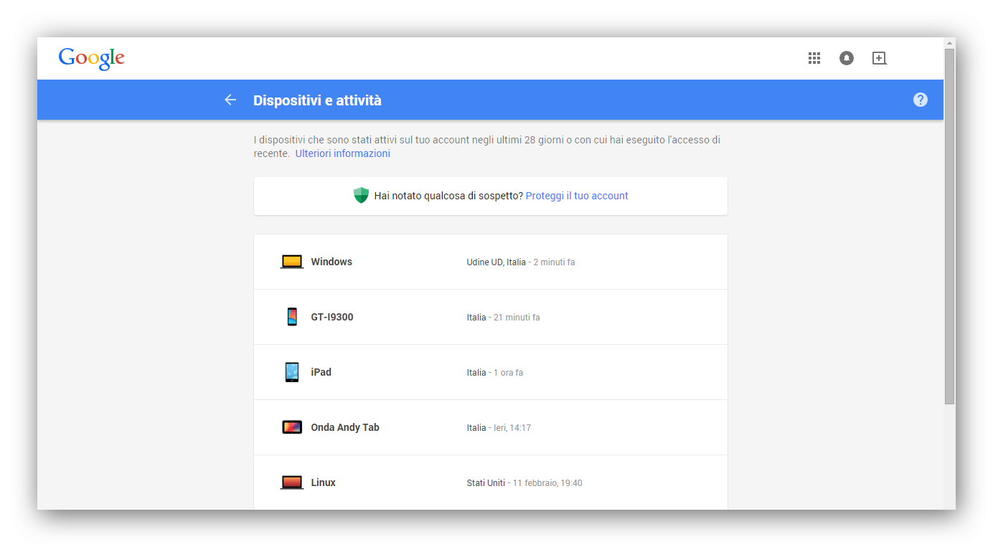Image resolution: width=993 pixels, height=547 pixels.
Task: Open the help question mark icon
Action: (x=921, y=100)
